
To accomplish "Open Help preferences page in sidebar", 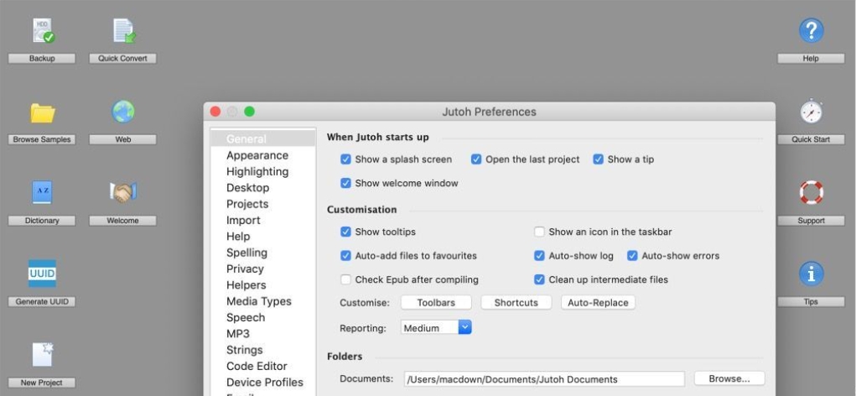I will [x=262, y=237].
